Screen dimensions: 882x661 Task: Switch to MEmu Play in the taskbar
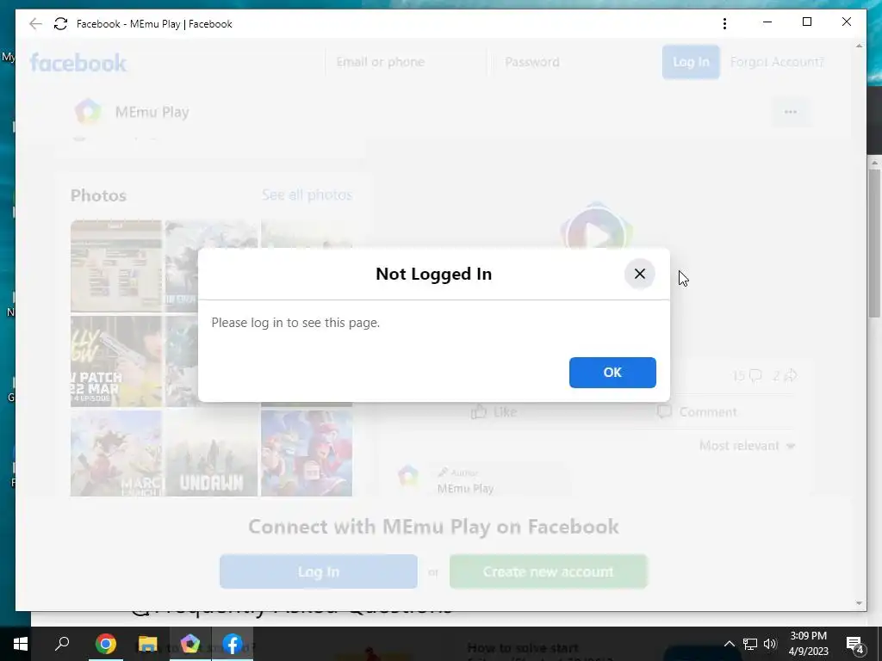[189, 644]
